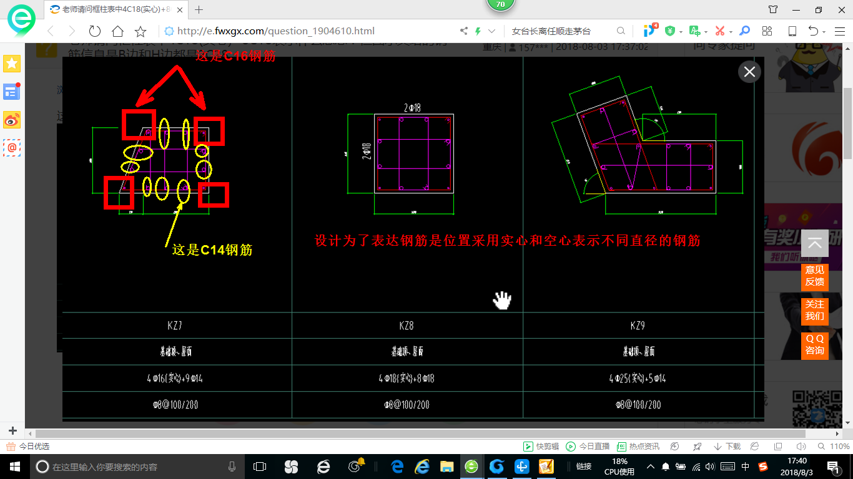This screenshot has width=853, height=479.
Task: Click the 关注我们 button
Action: (815, 311)
